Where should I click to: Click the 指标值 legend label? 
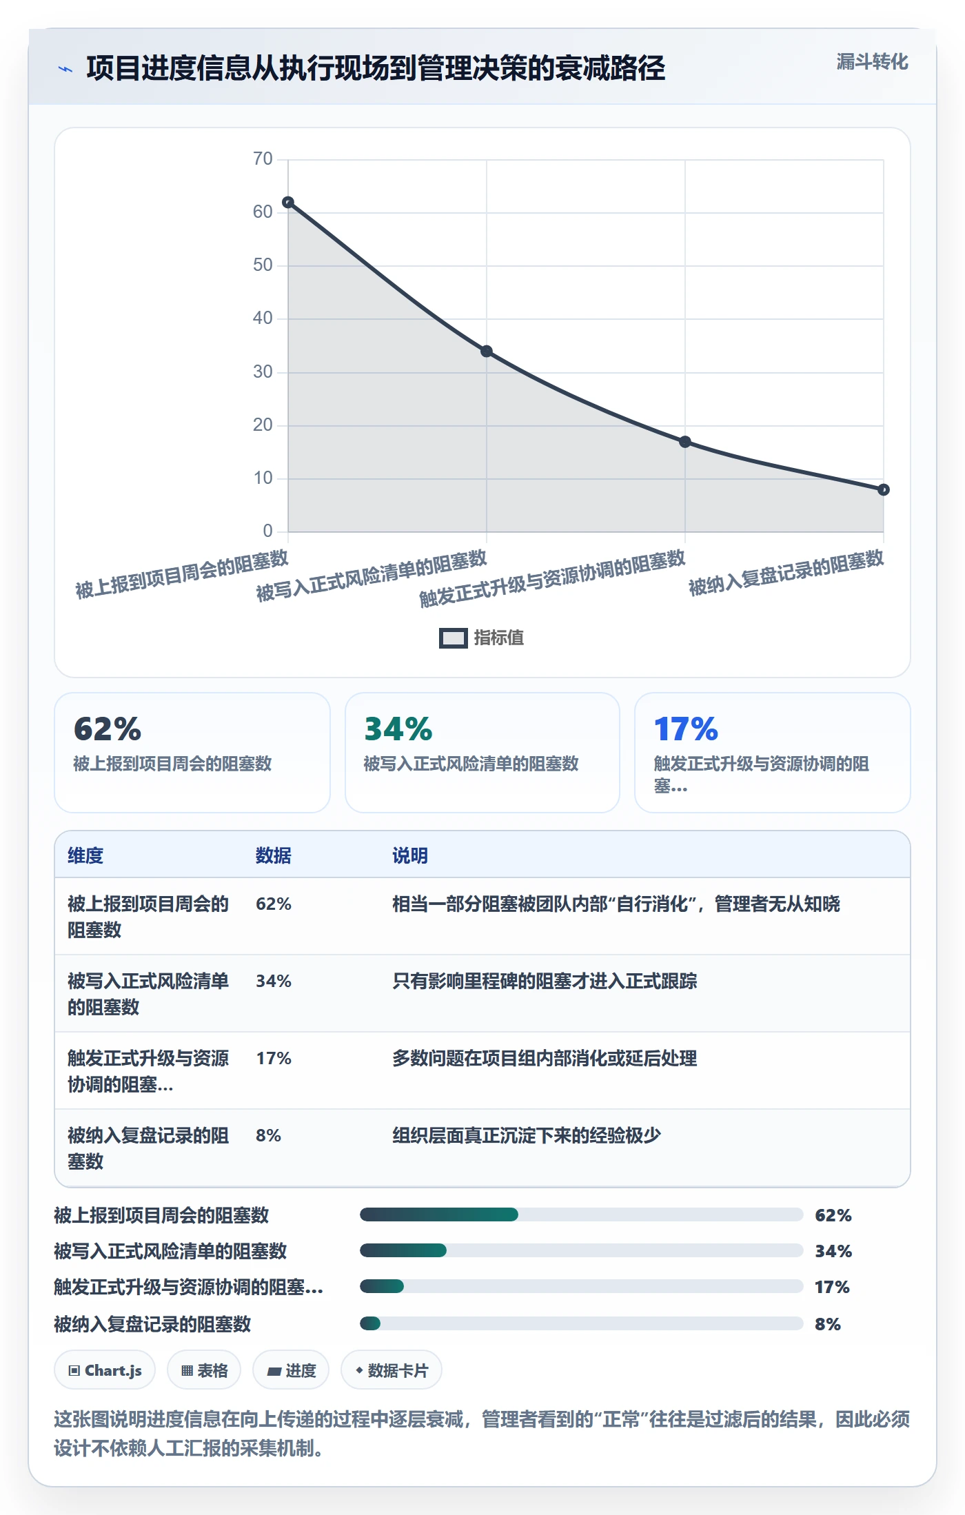coord(499,638)
